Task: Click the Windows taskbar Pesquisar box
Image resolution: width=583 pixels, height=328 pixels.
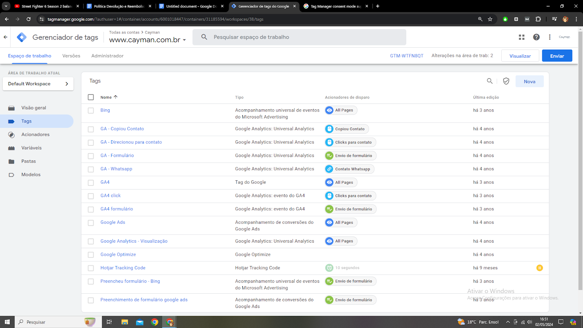Action: [58, 322]
